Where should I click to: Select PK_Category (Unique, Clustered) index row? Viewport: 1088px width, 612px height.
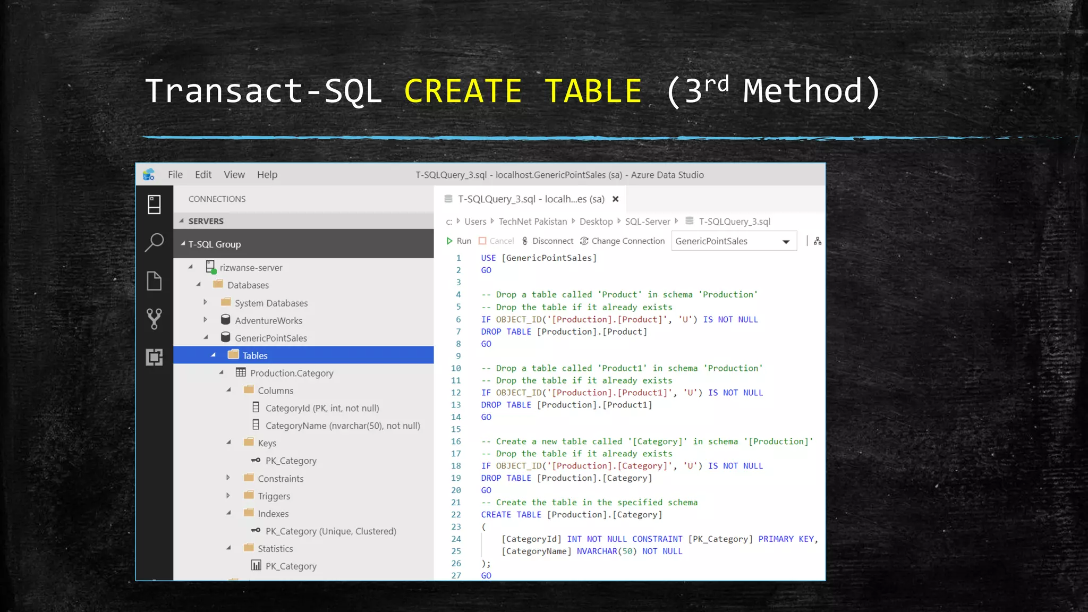tap(304, 531)
